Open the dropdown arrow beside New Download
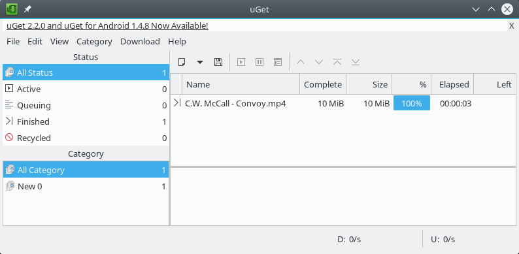519x254 pixels. click(200, 62)
